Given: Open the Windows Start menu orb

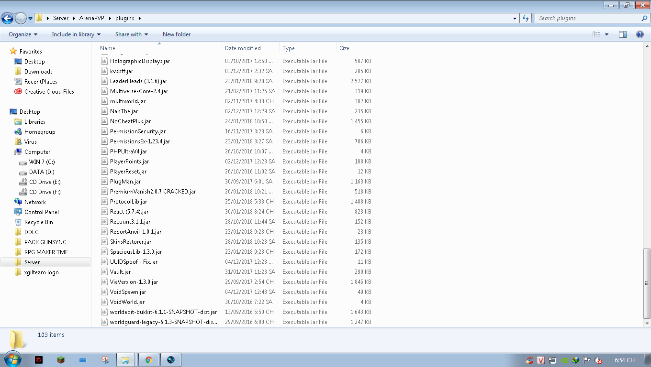Looking at the screenshot, I should coord(12,359).
